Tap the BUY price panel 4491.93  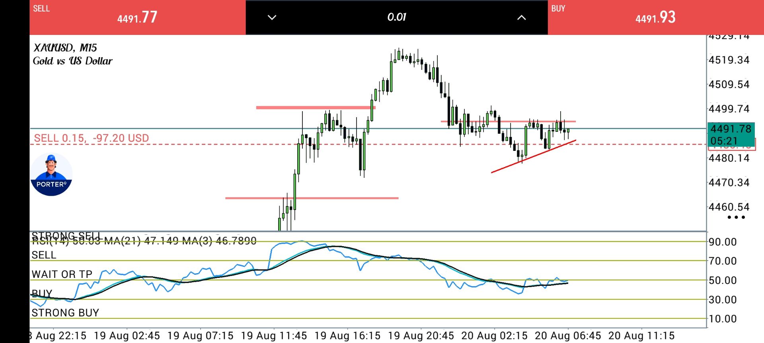[x=655, y=17]
